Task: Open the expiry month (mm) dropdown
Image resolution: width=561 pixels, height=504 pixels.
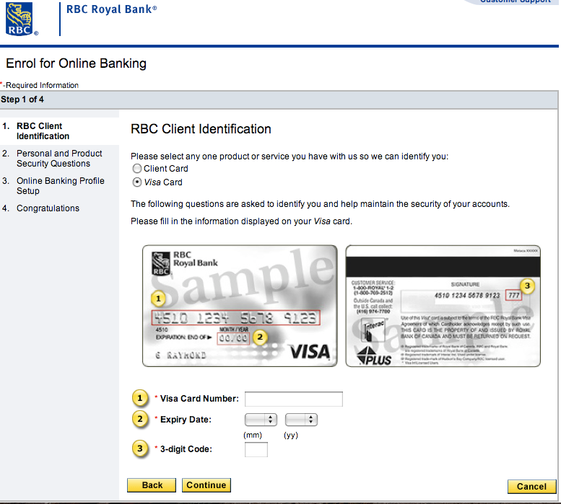Action: tap(261, 420)
